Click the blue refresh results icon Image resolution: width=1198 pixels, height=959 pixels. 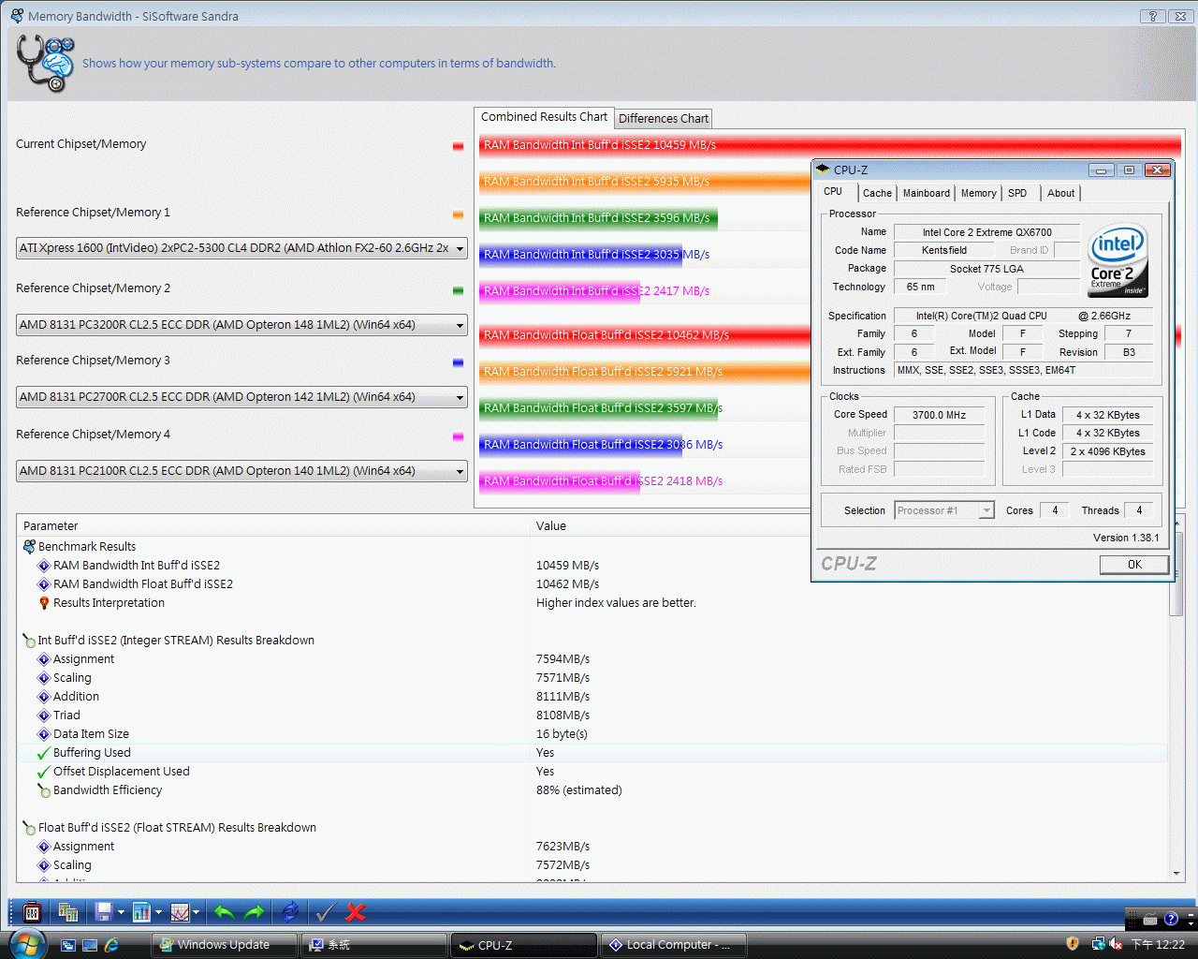point(290,911)
